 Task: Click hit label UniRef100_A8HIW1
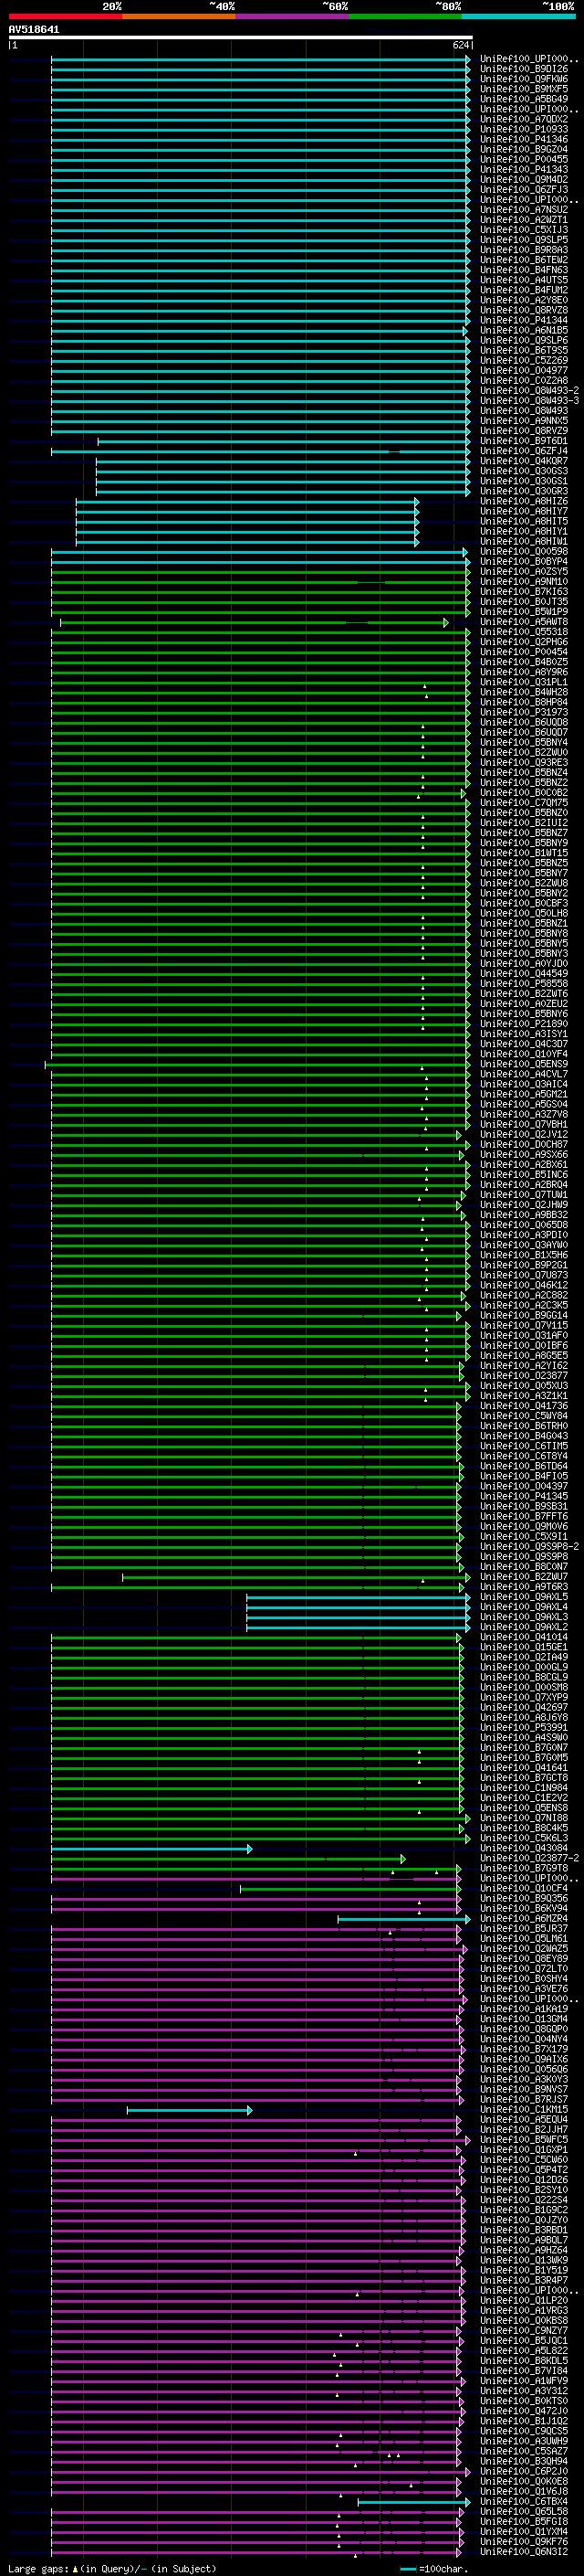click(x=524, y=541)
